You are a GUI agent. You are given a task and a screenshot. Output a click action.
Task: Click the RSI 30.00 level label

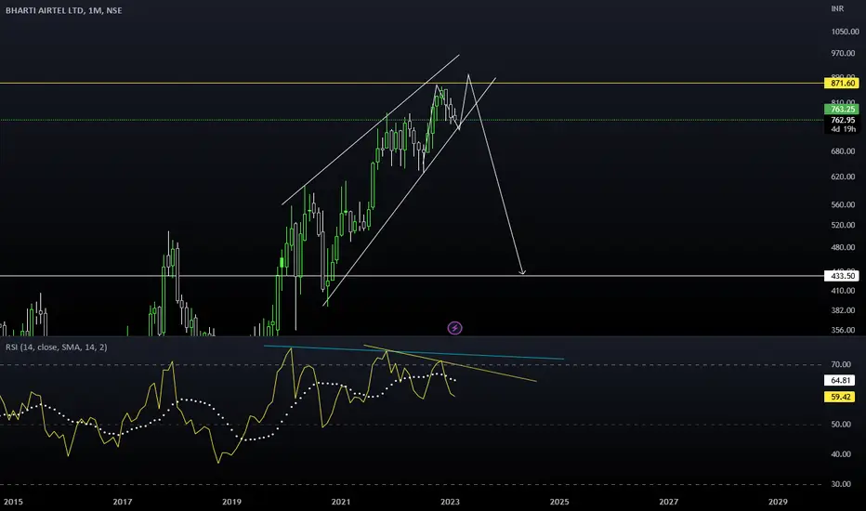pyautogui.click(x=841, y=484)
